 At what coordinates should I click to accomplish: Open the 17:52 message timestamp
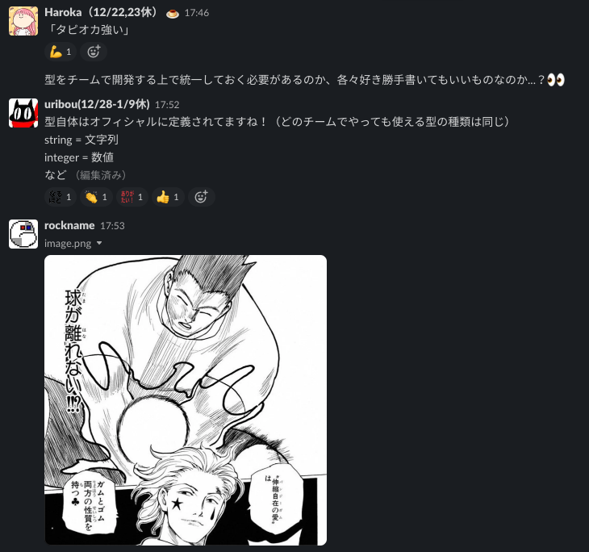pos(167,104)
